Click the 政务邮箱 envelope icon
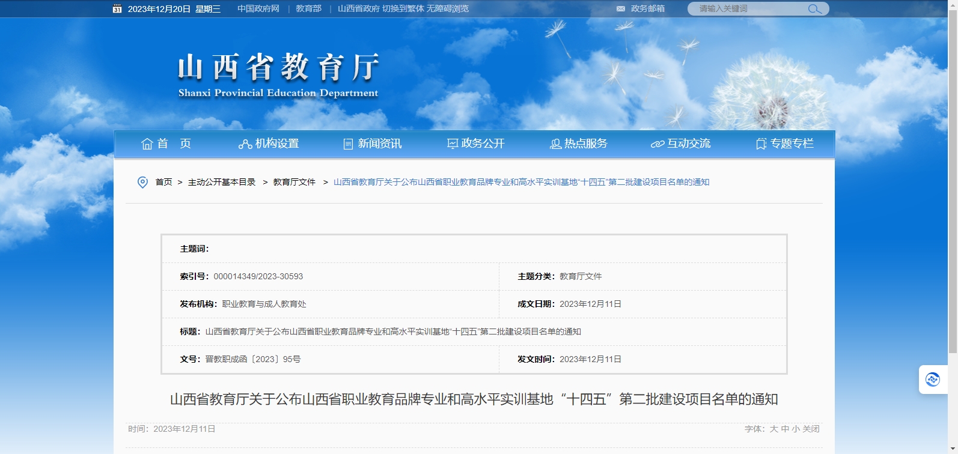 pyautogui.click(x=621, y=9)
